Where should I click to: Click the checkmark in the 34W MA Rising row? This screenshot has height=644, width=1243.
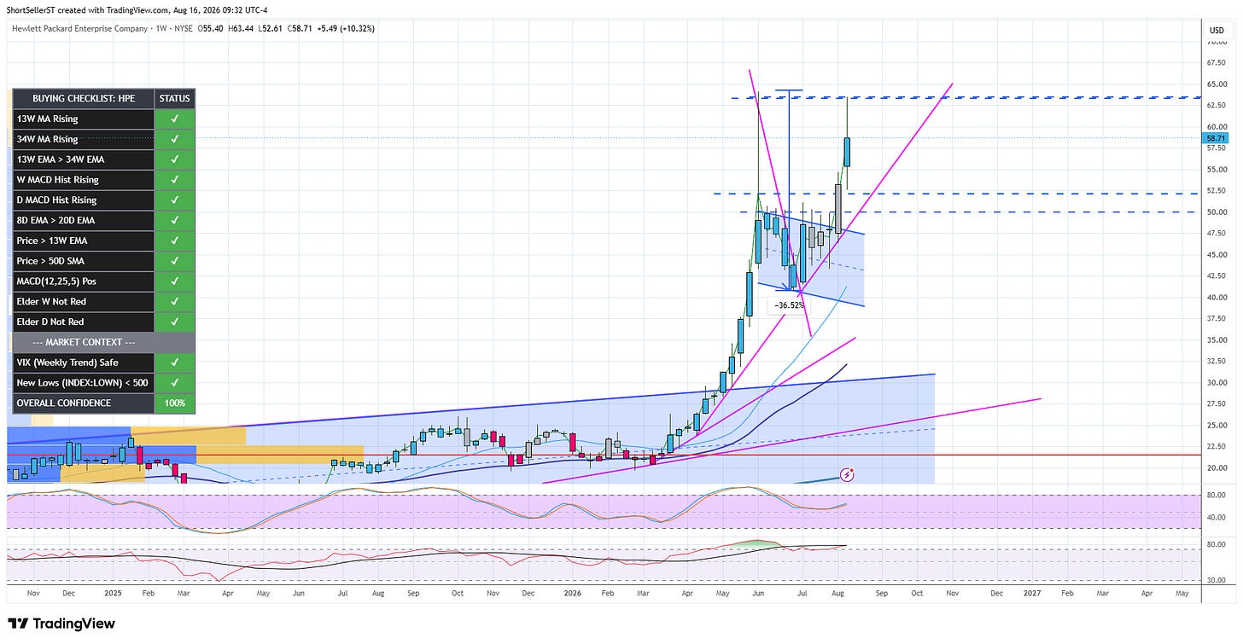tap(175, 139)
